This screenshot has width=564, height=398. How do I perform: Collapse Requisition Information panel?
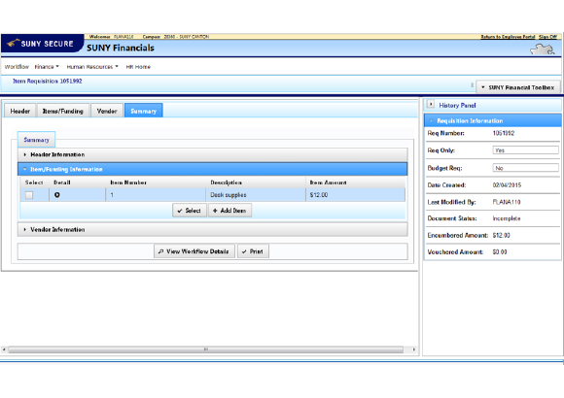coord(492,120)
